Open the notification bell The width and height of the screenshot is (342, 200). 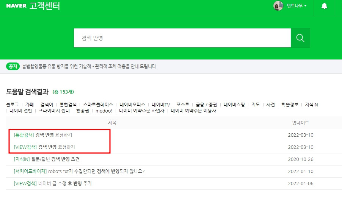point(324,6)
